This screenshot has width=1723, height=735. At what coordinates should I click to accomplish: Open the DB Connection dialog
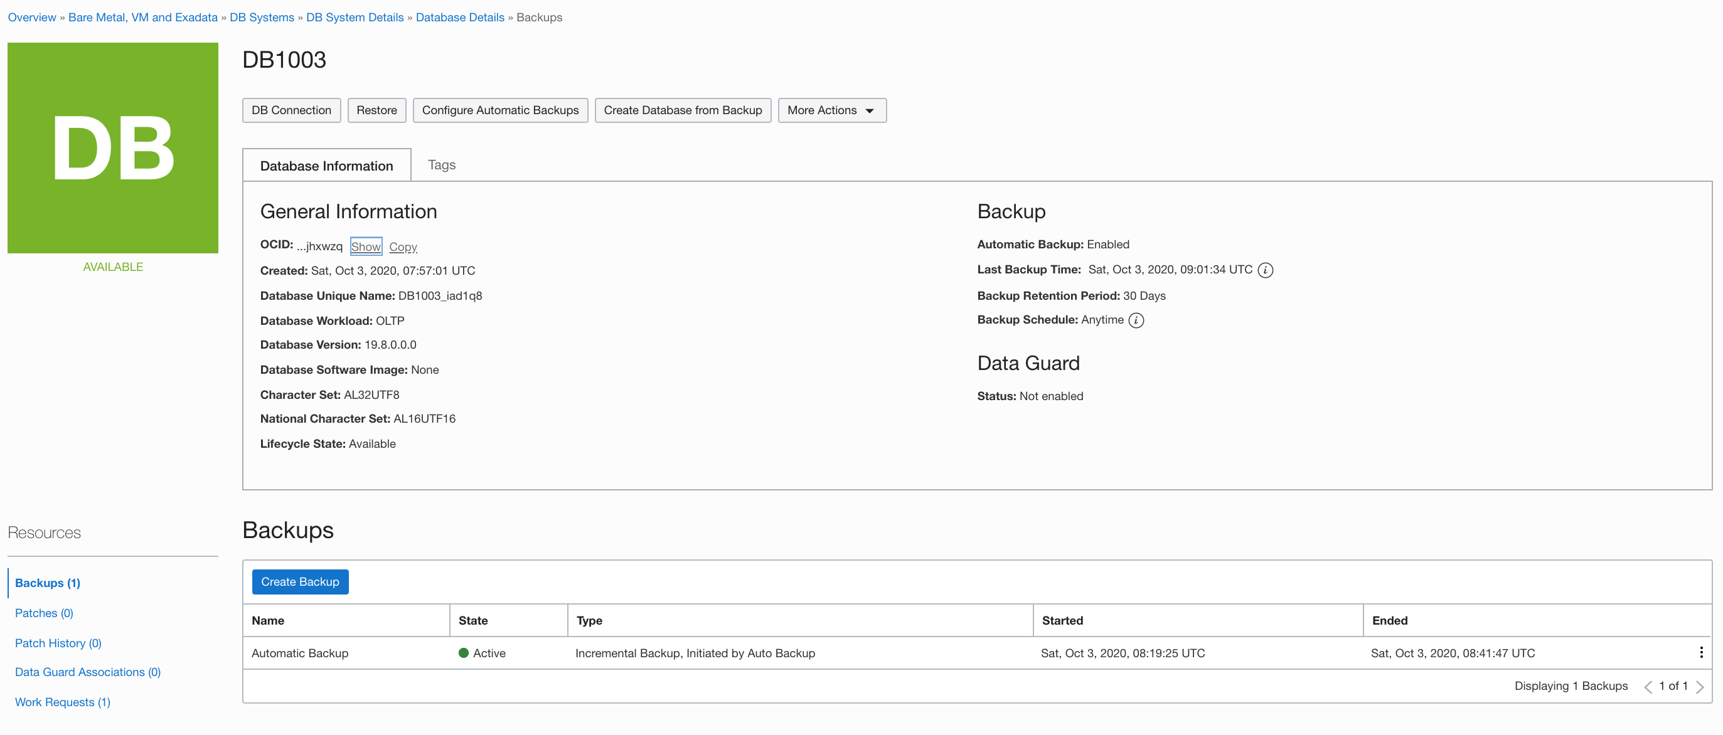291,110
